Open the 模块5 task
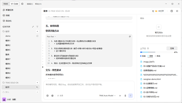Viewport: 182px width, 103px height. tap(8, 50)
